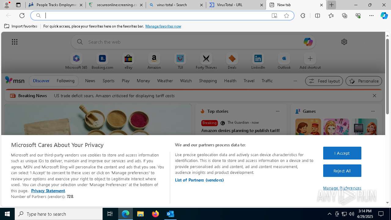Open Top stories more options

click(x=277, y=111)
